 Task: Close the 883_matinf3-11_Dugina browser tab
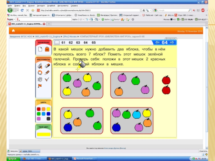(x=44, y=24)
